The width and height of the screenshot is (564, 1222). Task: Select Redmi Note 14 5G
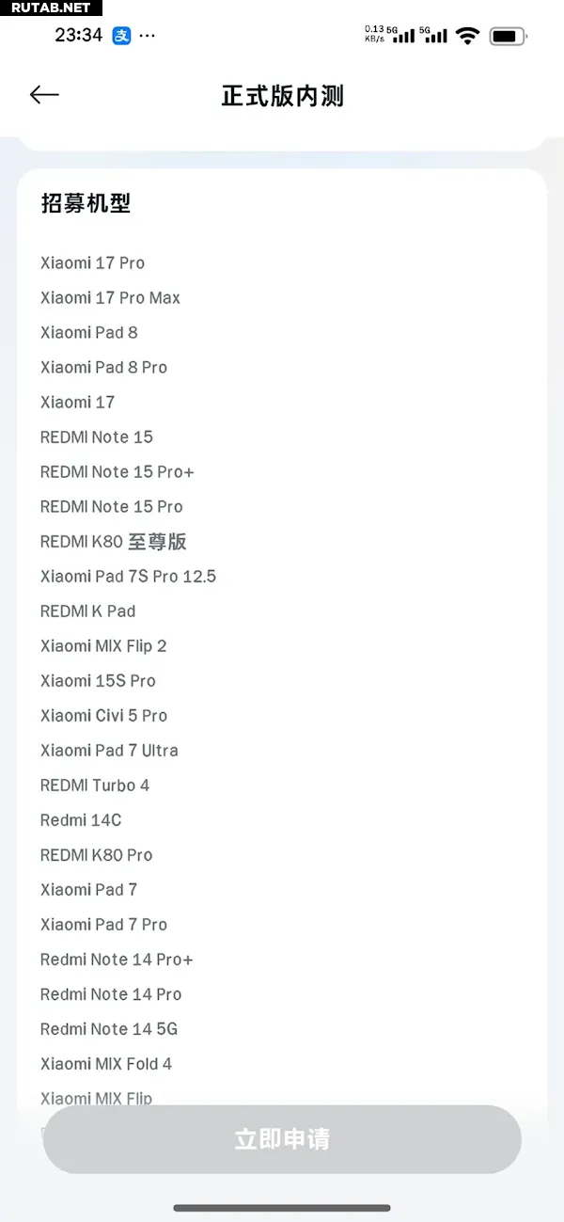[109, 1029]
